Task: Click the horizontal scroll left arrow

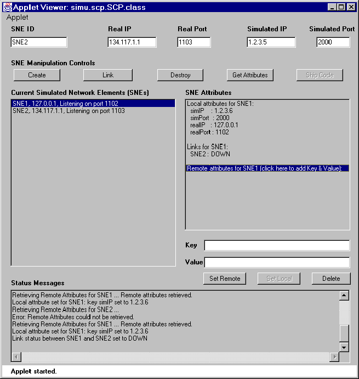Action: click(16, 357)
